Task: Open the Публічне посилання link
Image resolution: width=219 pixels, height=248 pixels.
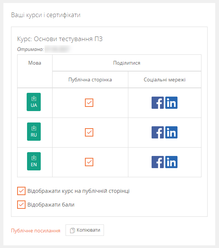Action: tap(36, 231)
